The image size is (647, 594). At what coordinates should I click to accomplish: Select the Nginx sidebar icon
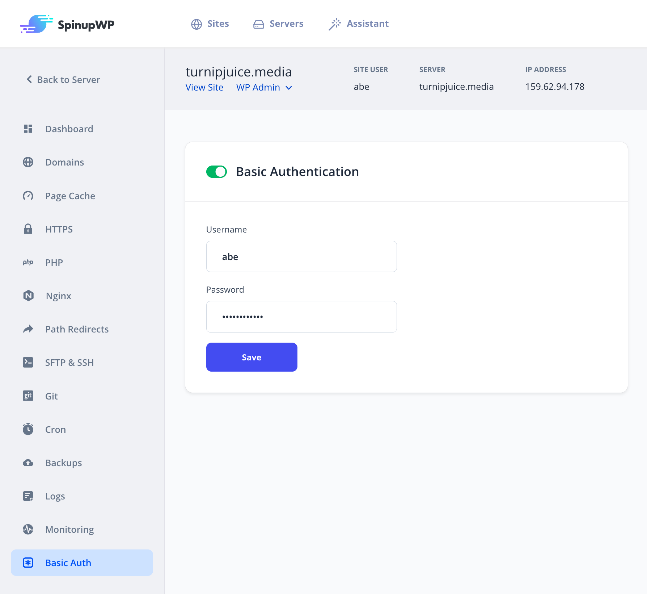click(x=28, y=296)
